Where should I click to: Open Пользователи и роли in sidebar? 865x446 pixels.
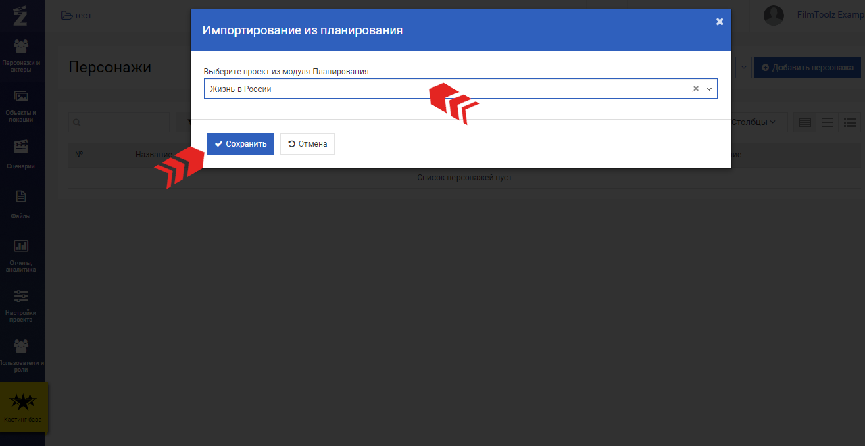[22, 356]
